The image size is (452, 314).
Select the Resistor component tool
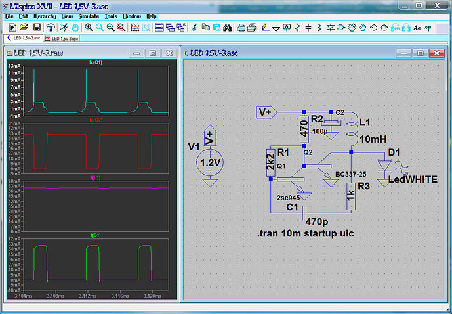[x=298, y=28]
